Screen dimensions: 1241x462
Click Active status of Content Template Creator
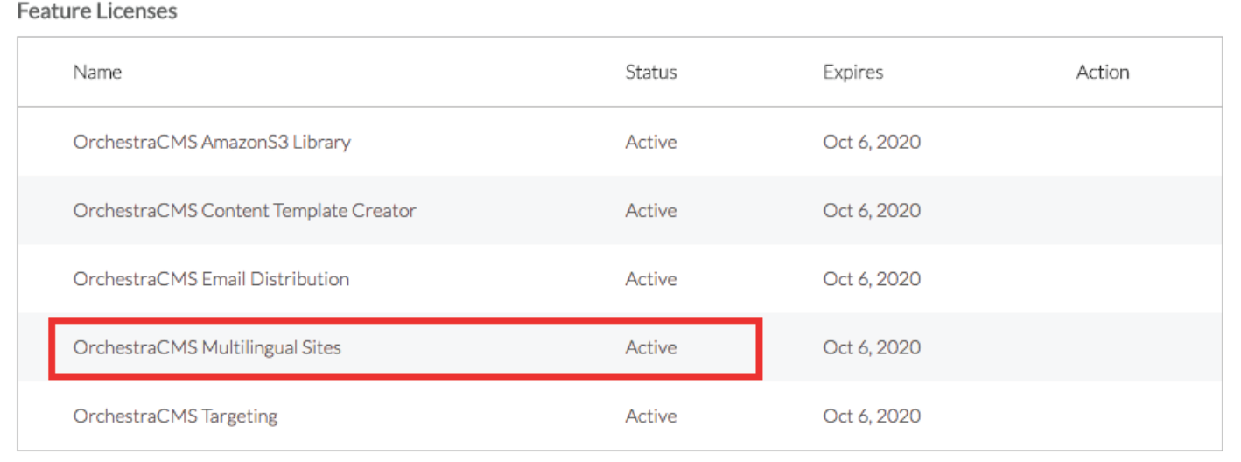(650, 211)
